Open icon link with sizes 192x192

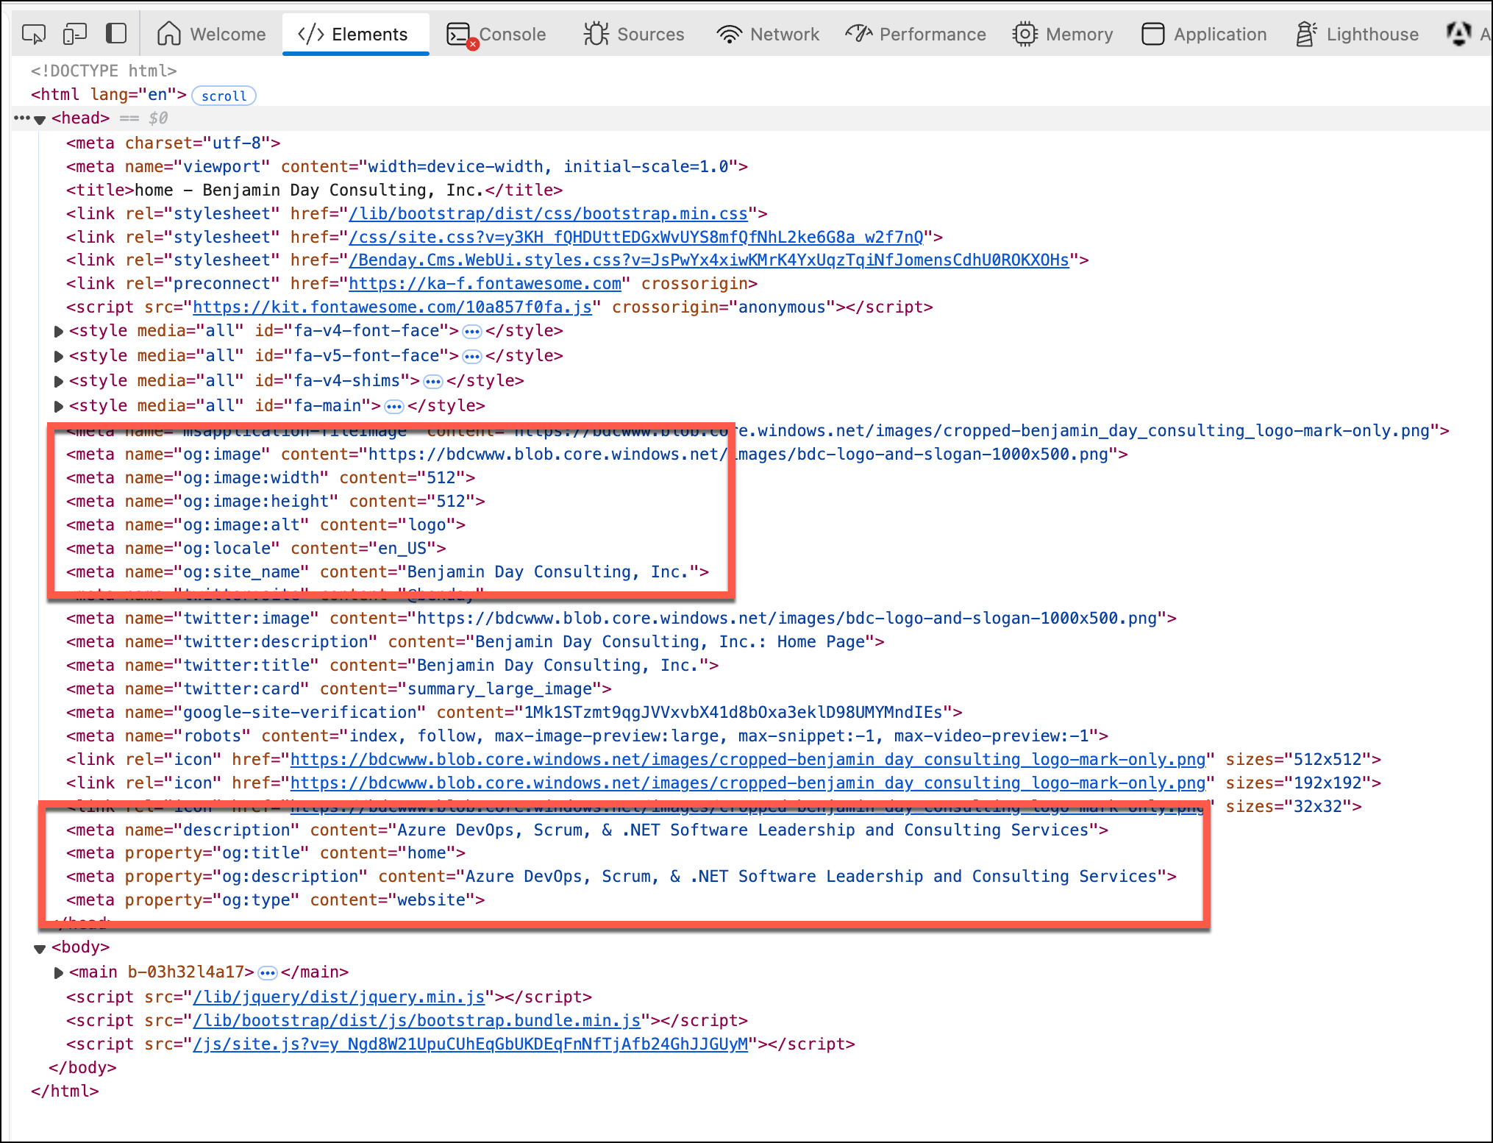(x=748, y=783)
